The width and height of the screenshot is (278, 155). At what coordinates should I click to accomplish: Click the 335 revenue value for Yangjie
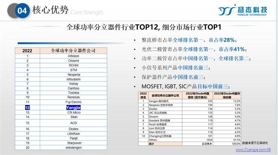(210, 101)
